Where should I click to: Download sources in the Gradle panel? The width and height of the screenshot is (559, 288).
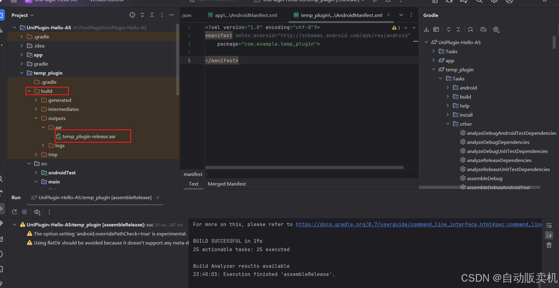(426, 29)
